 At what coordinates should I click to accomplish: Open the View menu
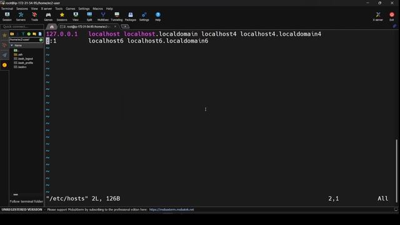coord(34,9)
